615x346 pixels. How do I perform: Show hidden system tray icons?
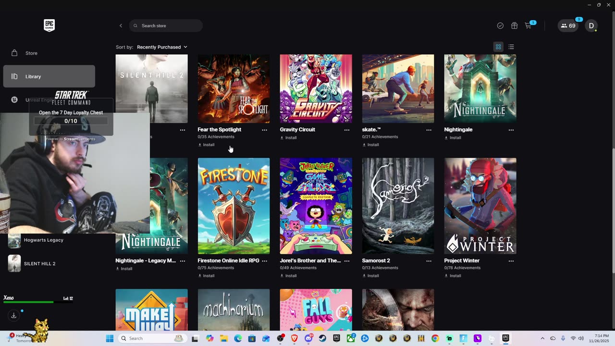coord(542,338)
